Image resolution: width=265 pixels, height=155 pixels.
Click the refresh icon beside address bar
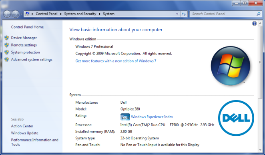pos(184,14)
